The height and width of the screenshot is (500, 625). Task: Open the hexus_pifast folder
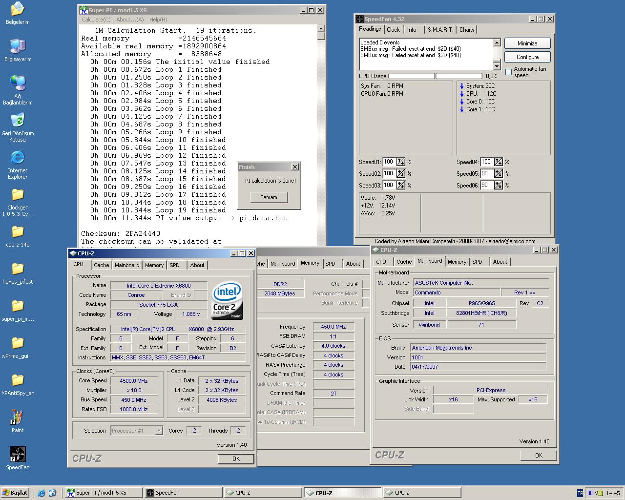pyautogui.click(x=18, y=273)
